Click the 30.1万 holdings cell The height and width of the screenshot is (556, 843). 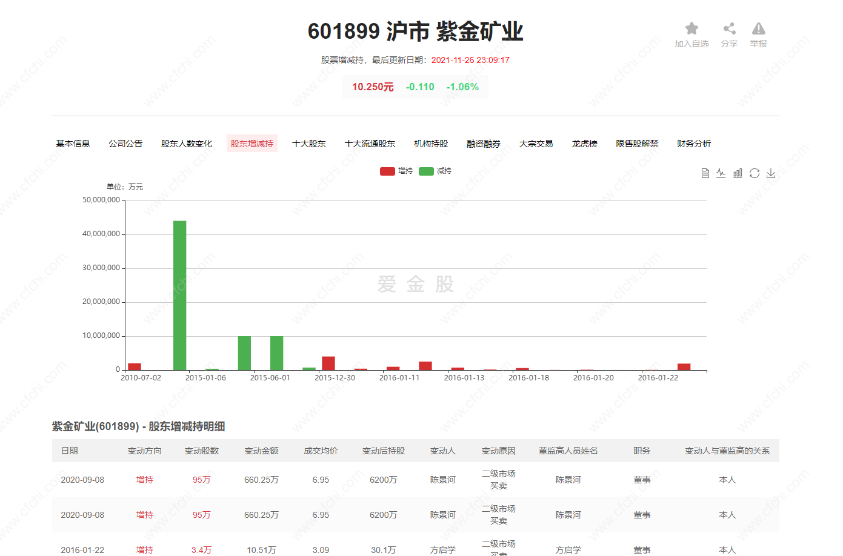point(384,550)
